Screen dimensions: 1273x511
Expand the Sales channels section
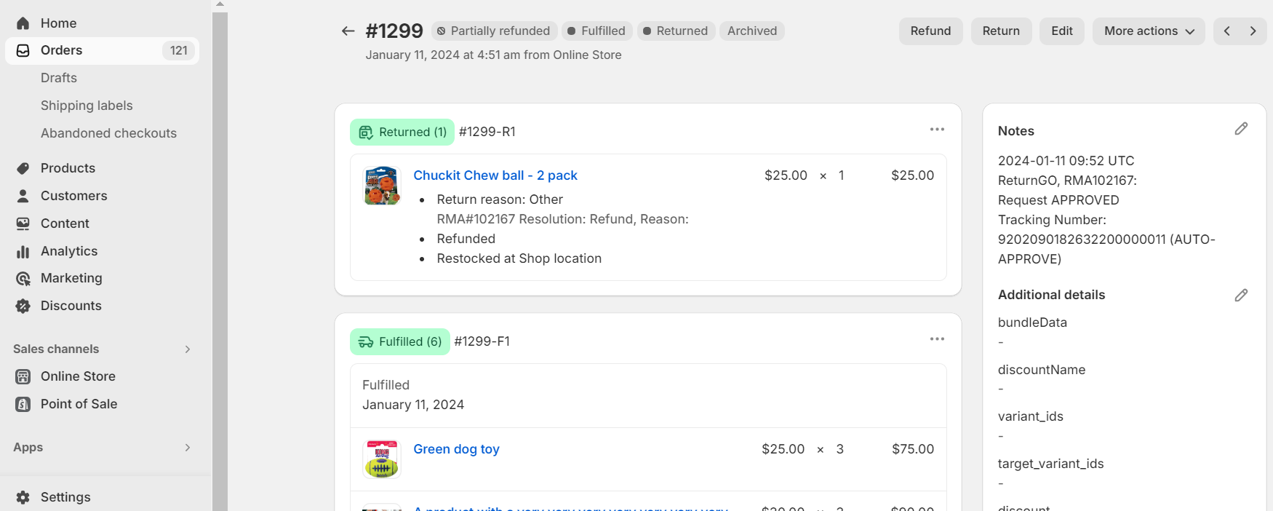(x=188, y=349)
